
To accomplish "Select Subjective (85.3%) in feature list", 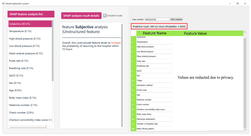I will [x=30, y=24].
